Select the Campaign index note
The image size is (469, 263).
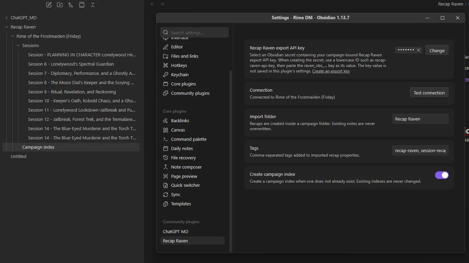(71, 147)
